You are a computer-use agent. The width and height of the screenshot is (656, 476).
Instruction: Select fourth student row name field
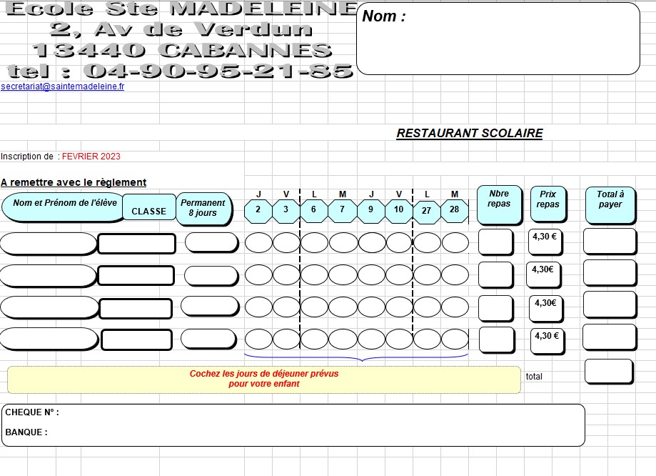[49, 339]
